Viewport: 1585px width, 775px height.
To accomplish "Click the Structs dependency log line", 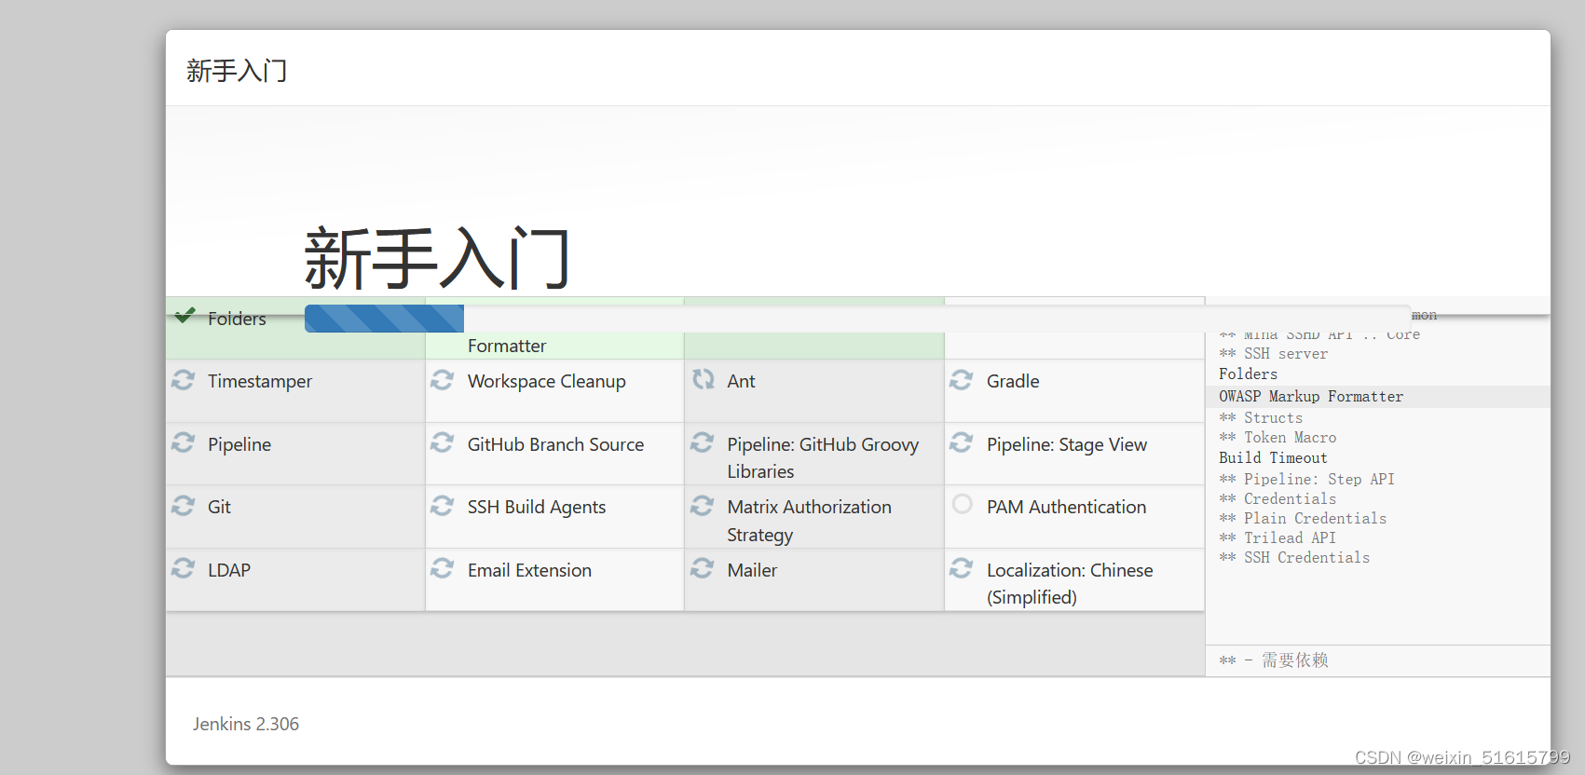I will pyautogui.click(x=1261, y=418).
